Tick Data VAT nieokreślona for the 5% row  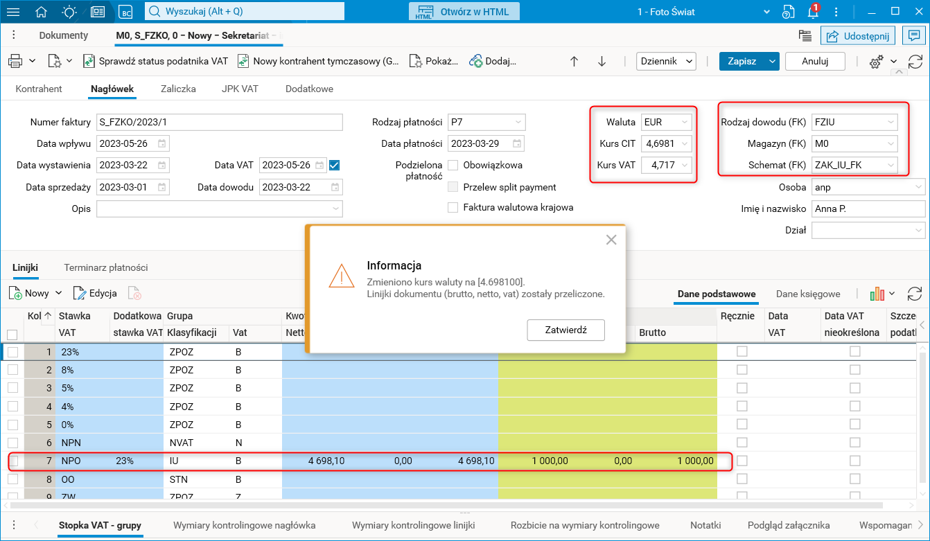855,388
